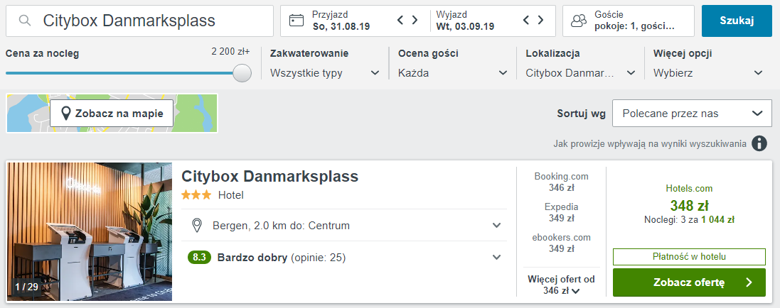
Task: Go to previous arrival date
Action: (400, 21)
